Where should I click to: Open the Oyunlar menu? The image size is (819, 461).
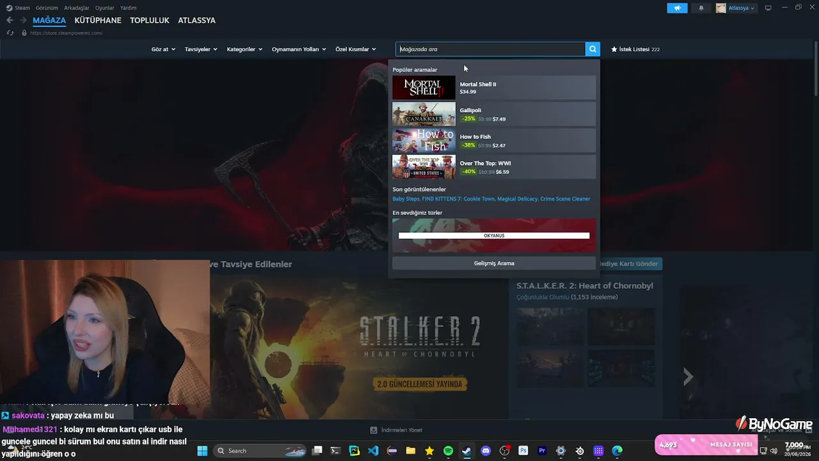(105, 8)
